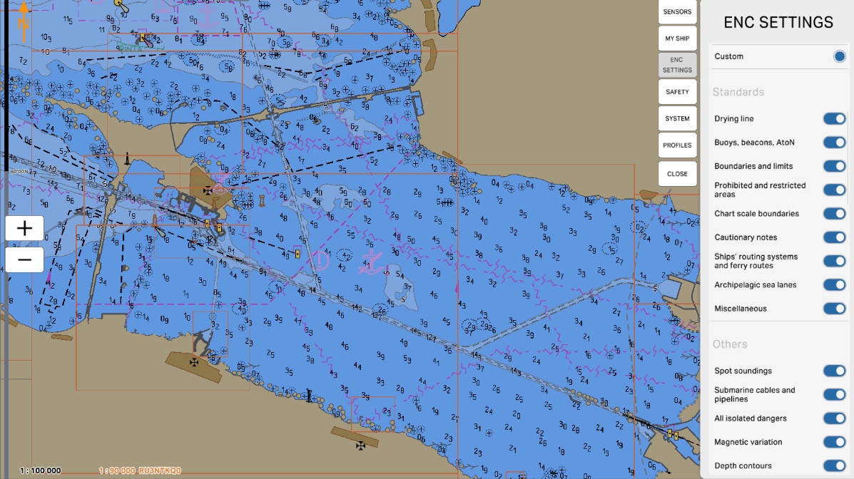Switch off Magnetic variation display

[x=834, y=442]
